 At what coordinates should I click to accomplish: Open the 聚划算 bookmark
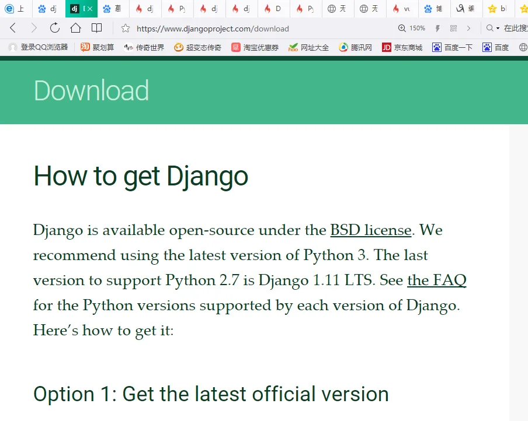pos(98,47)
